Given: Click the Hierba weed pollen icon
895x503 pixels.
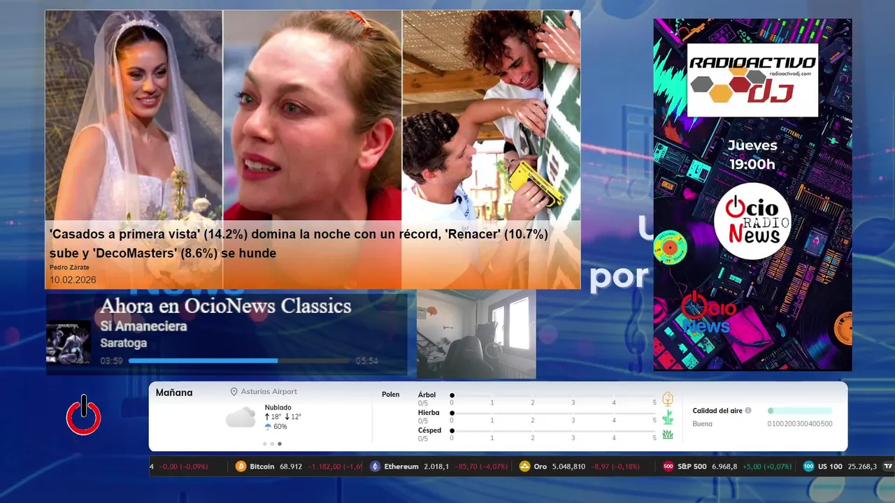Looking at the screenshot, I should click(668, 417).
